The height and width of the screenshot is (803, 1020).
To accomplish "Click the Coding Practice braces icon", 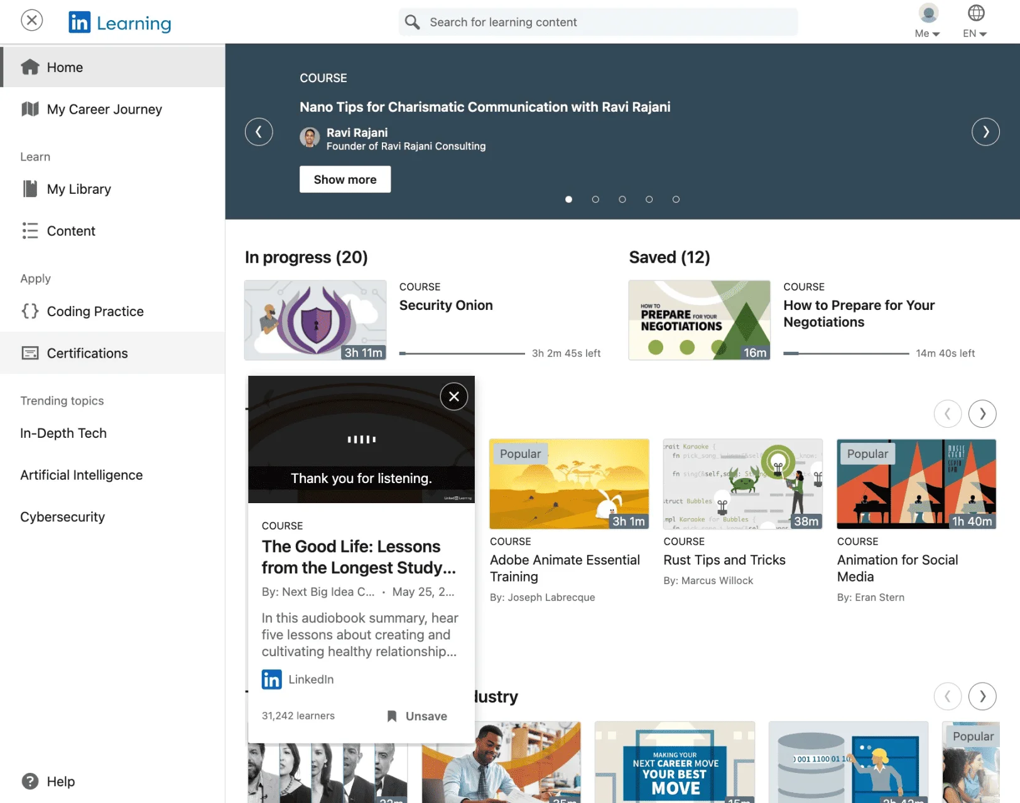I will (x=30, y=311).
